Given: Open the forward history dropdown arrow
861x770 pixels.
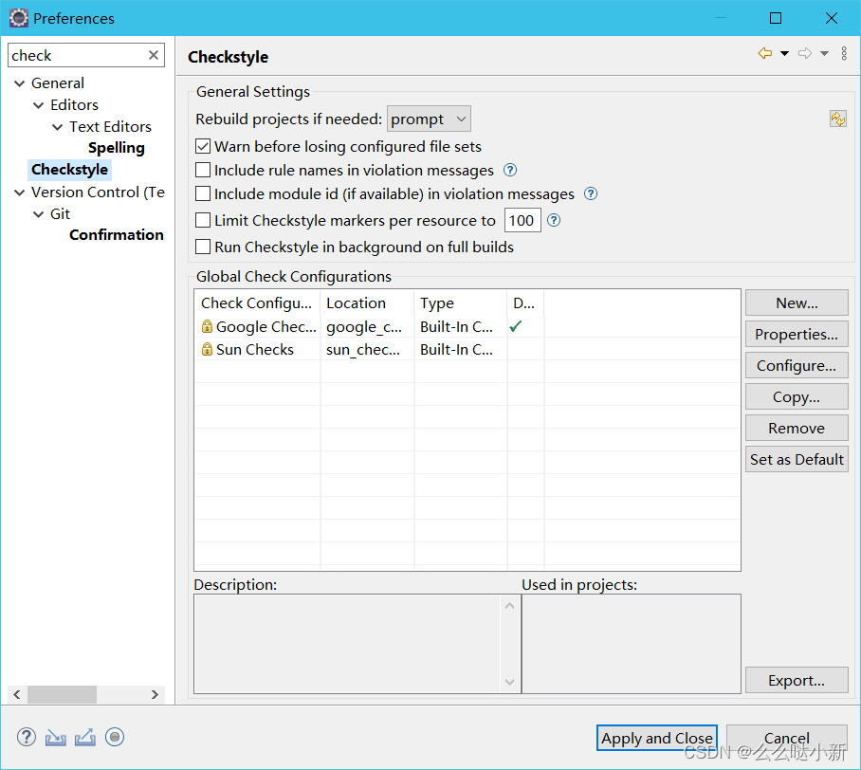Looking at the screenshot, I should click(x=824, y=53).
